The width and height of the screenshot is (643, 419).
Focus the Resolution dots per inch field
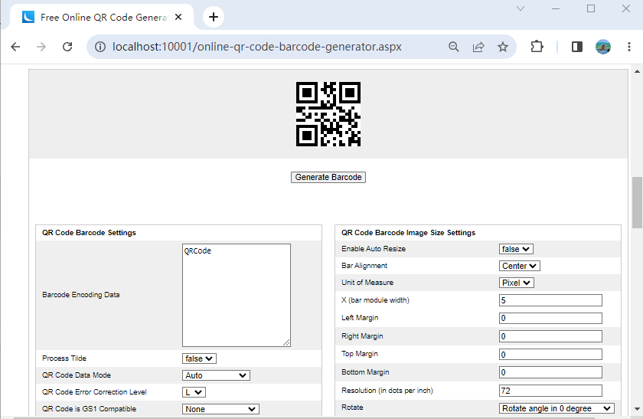pos(550,391)
